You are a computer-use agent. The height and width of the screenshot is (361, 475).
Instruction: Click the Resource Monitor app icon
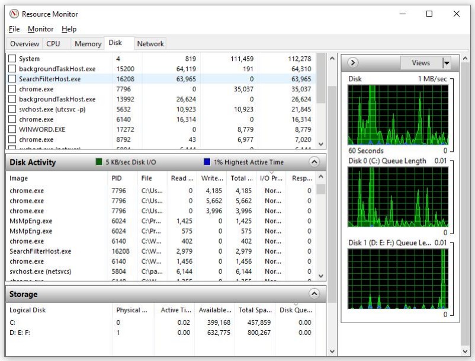tap(14, 14)
